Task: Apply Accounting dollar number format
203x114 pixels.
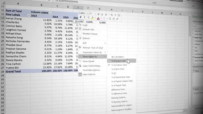Action: (106, 15)
